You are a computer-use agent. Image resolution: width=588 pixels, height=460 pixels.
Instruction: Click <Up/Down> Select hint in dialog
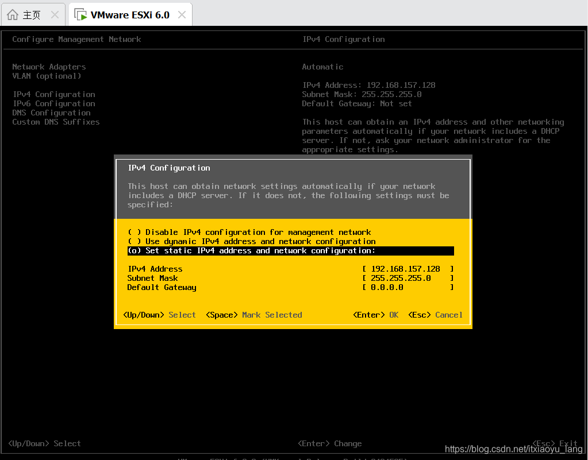(x=159, y=315)
